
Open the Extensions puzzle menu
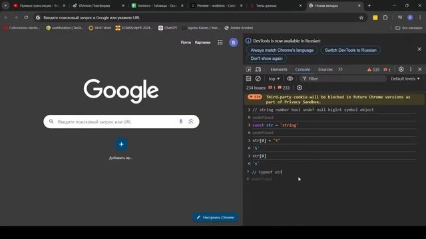click(x=385, y=18)
